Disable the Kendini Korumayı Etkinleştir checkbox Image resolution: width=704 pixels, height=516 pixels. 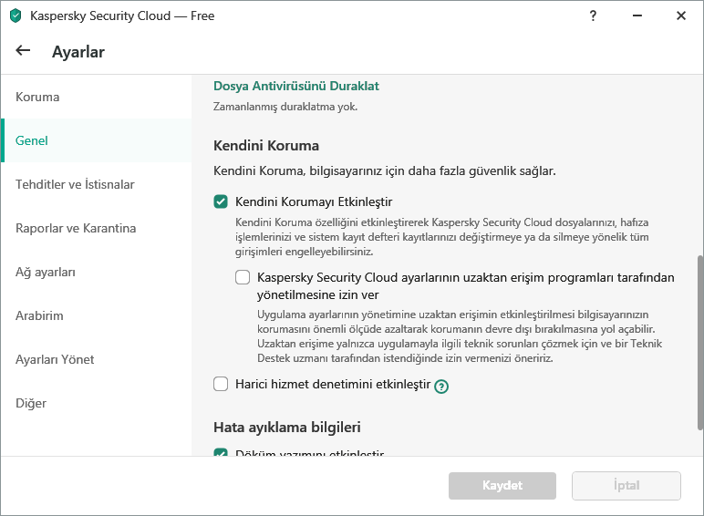pos(221,201)
